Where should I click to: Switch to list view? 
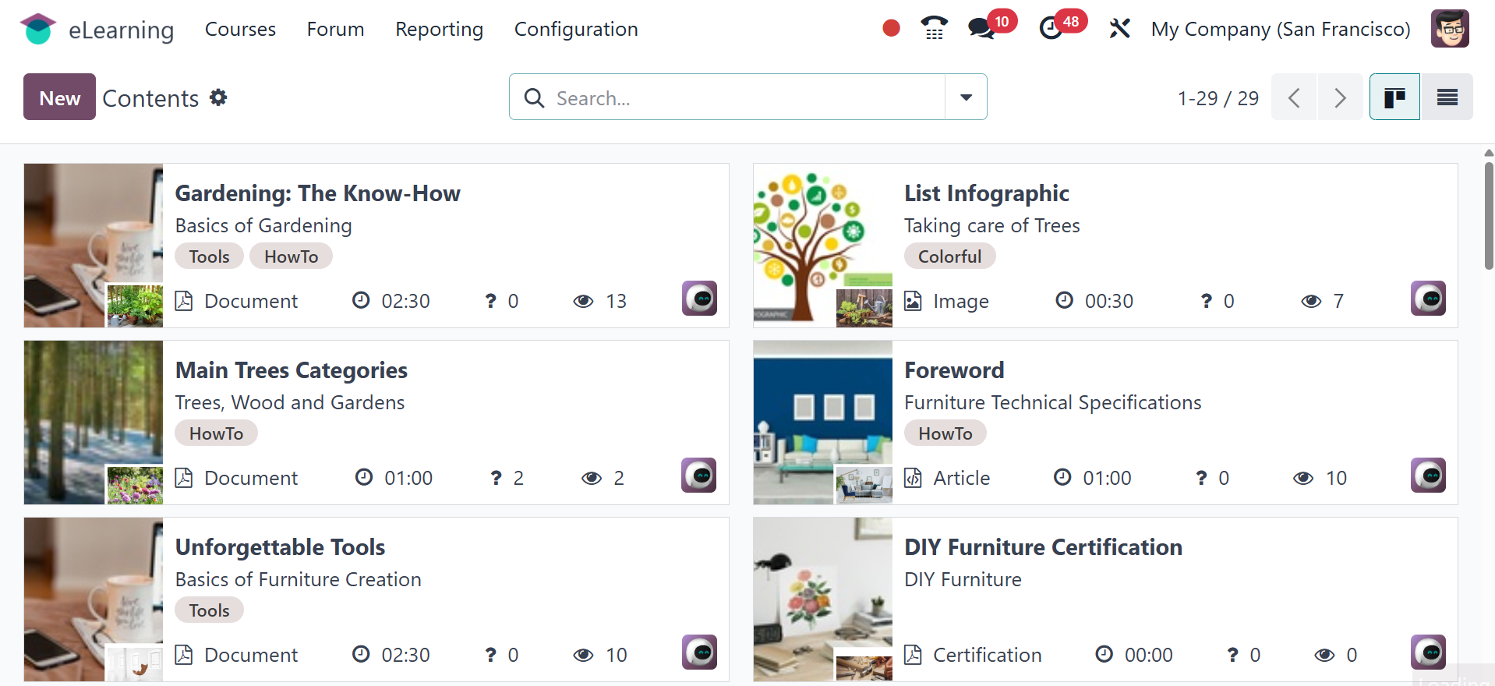tap(1447, 97)
